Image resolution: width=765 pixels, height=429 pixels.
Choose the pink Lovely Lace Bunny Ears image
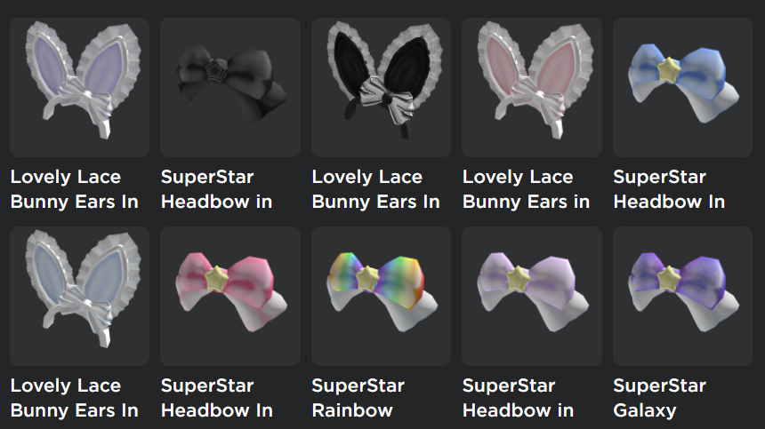pos(532,88)
